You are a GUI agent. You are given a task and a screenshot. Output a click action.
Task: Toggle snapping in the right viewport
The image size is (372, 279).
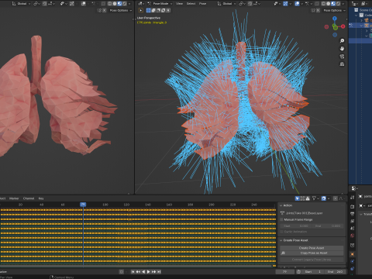250,4
